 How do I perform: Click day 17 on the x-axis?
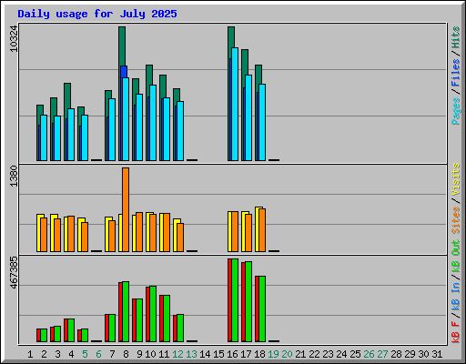coord(246,354)
